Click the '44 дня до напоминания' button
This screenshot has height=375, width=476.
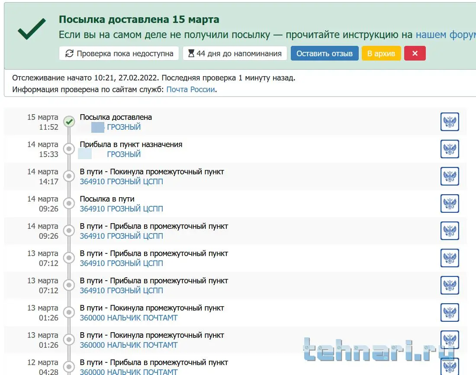click(x=235, y=53)
